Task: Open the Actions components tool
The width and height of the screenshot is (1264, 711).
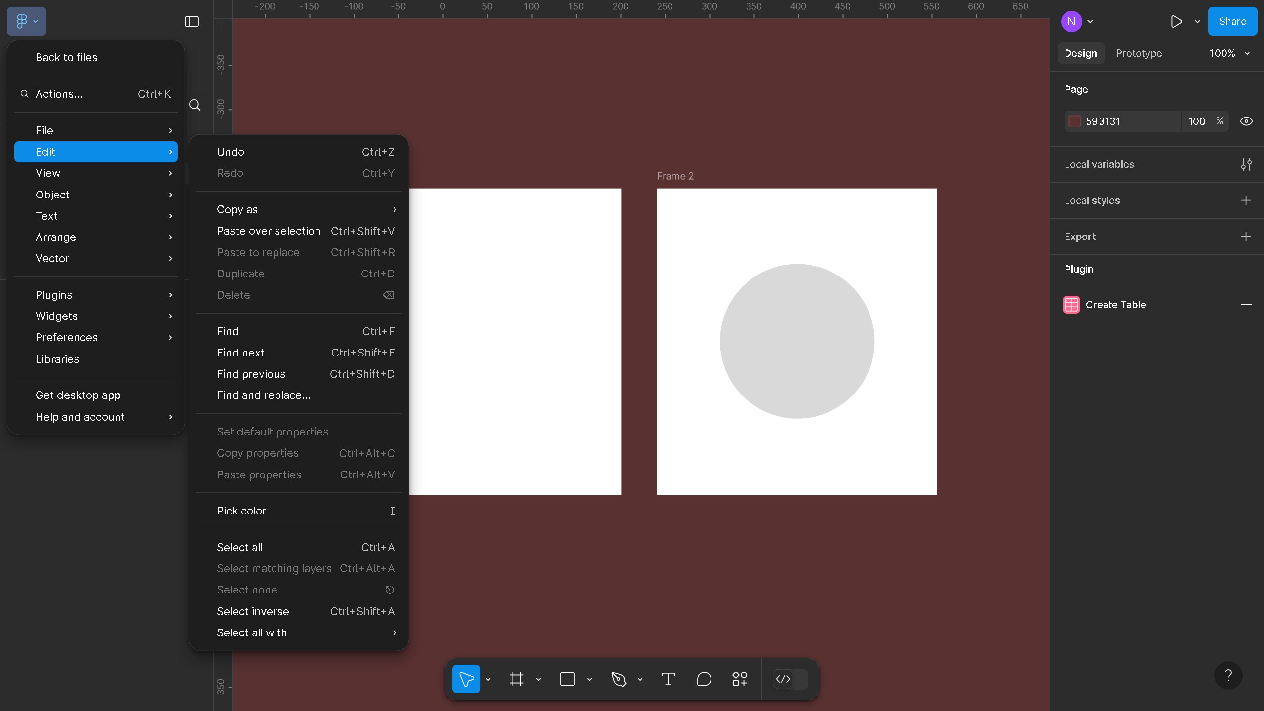Action: point(739,679)
